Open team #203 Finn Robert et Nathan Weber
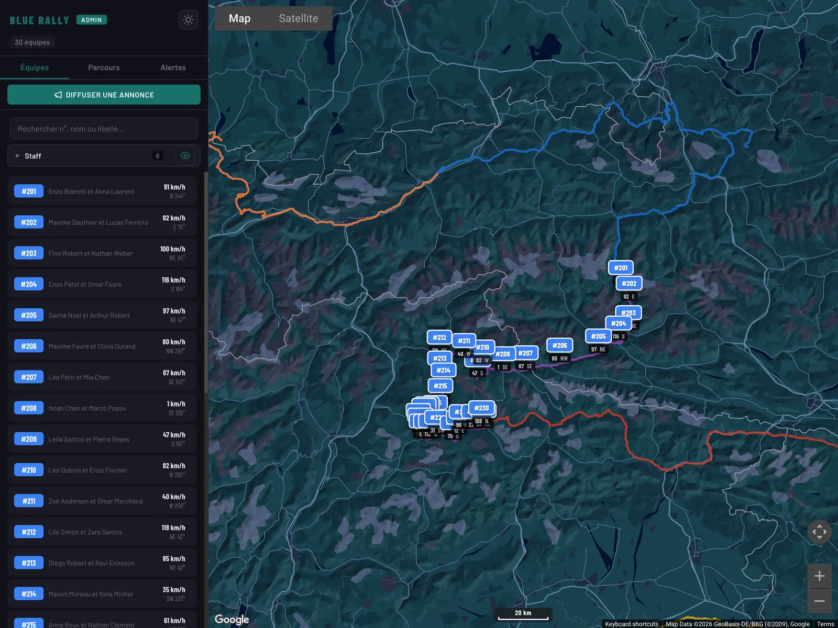838x628 pixels. pos(102,253)
